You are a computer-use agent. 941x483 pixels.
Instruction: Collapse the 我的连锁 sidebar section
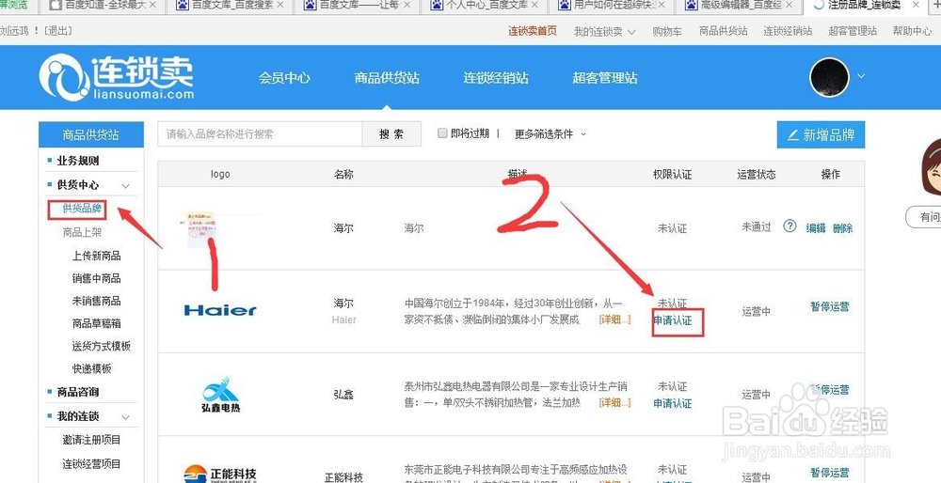pyautogui.click(x=125, y=417)
